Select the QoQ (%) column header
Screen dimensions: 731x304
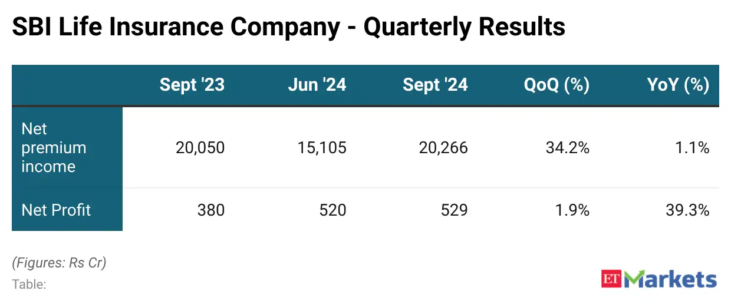557,85
